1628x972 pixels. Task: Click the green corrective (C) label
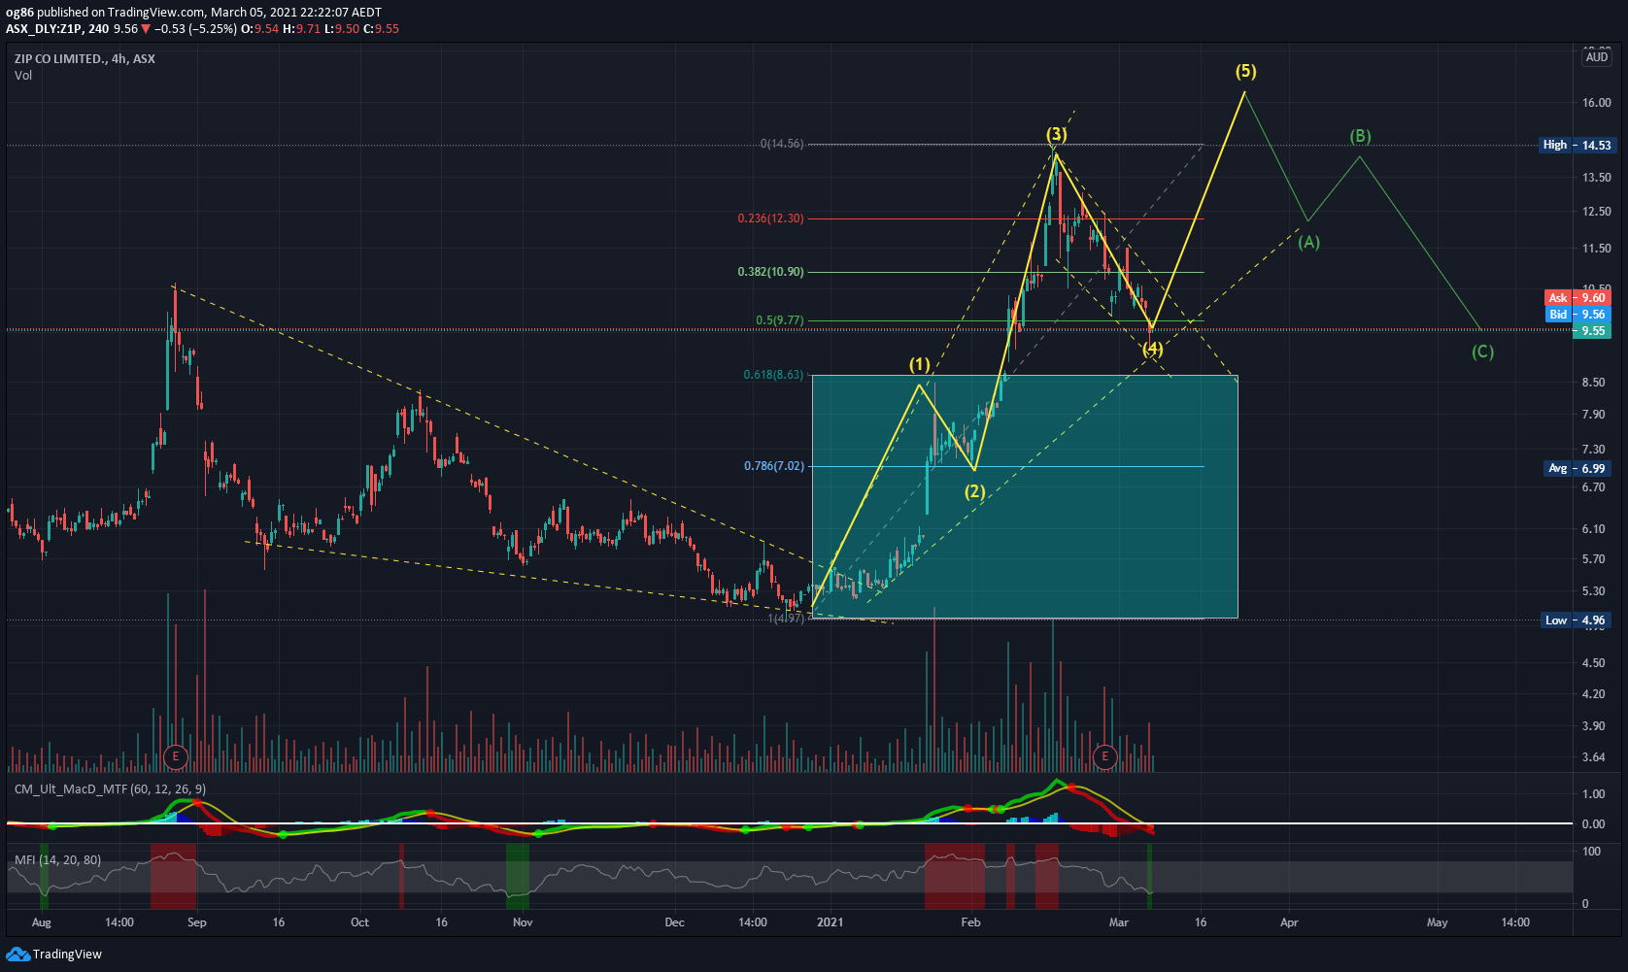click(1482, 352)
